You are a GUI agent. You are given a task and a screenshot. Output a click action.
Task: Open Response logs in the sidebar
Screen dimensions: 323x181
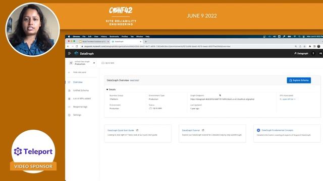[x=80, y=107]
